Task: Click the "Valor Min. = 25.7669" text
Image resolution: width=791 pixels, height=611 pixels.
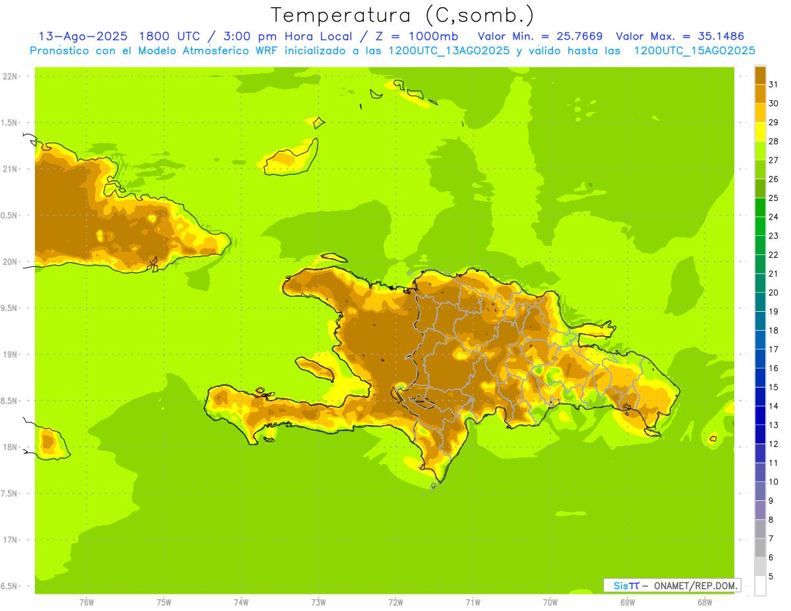Action: 540,36
